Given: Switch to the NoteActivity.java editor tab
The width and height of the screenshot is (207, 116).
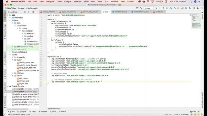Looking at the screenshot, I should point(121,12).
